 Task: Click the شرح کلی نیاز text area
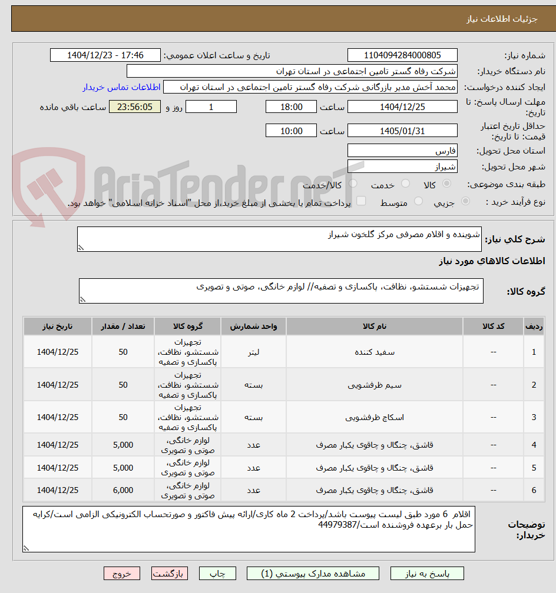[x=280, y=239]
